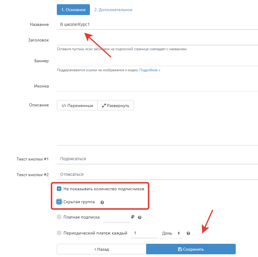Toggle the Скрытая группа checkbox
This screenshot has width=258, height=257.
[x=59, y=202]
